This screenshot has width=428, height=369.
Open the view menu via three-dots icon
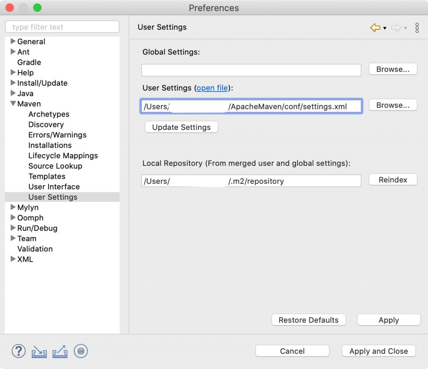click(x=417, y=28)
